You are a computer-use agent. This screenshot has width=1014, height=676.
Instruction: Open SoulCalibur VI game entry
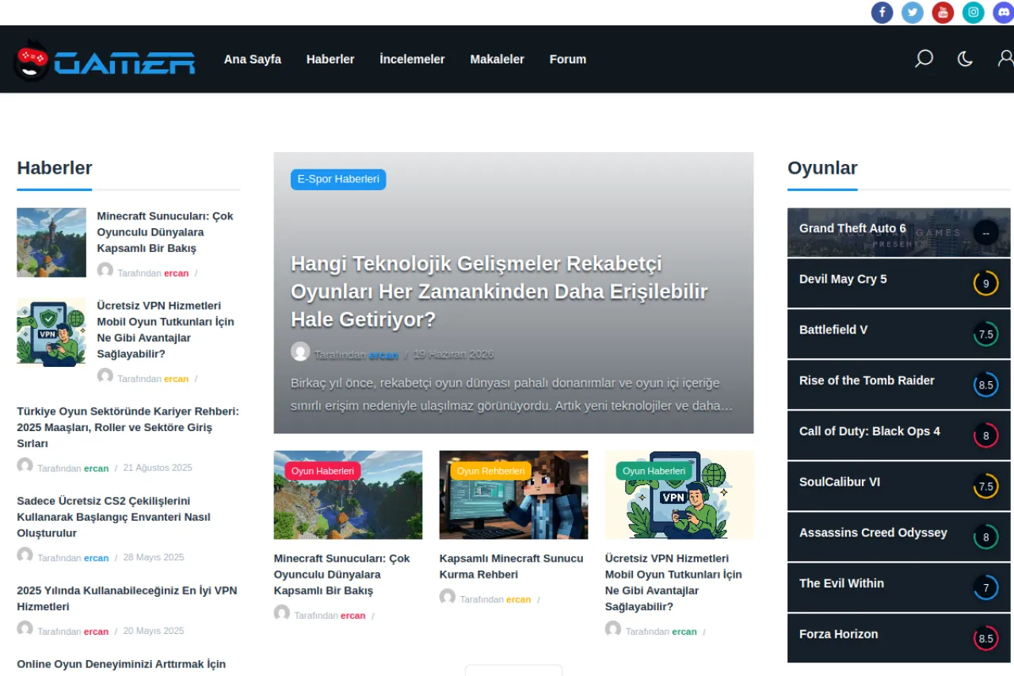(899, 486)
